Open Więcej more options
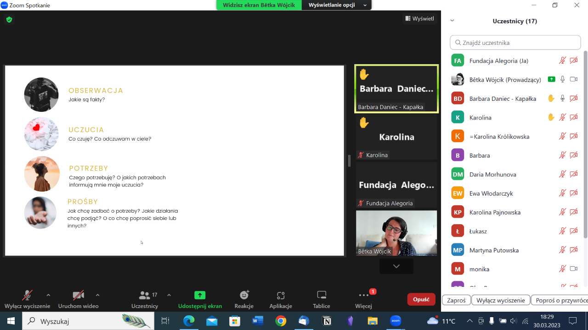 click(363, 299)
